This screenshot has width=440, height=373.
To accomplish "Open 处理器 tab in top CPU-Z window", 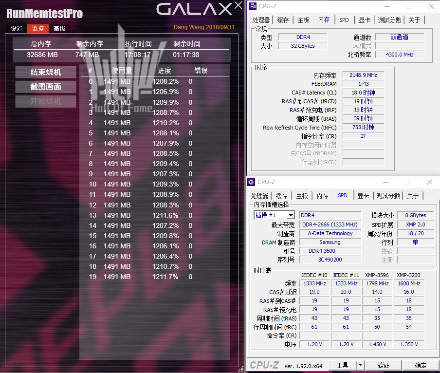I will (x=261, y=20).
